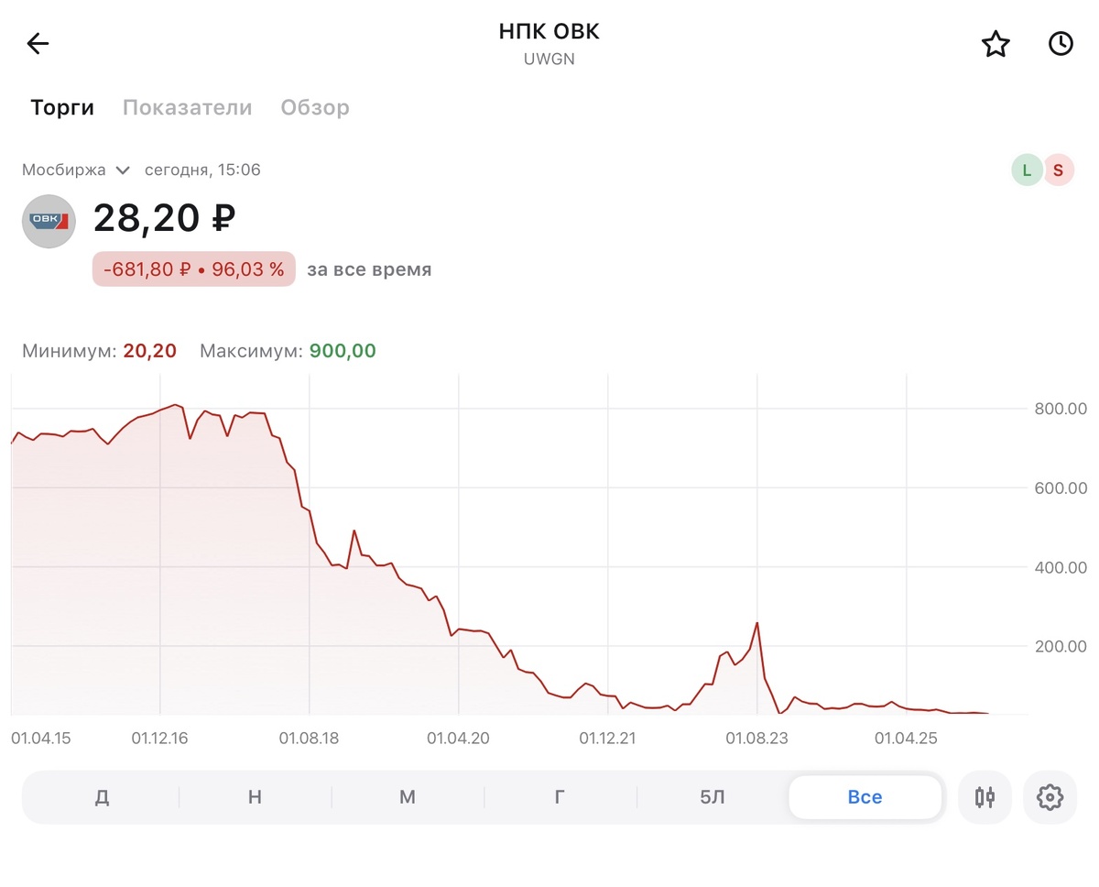Select the Д day period

coord(102,797)
